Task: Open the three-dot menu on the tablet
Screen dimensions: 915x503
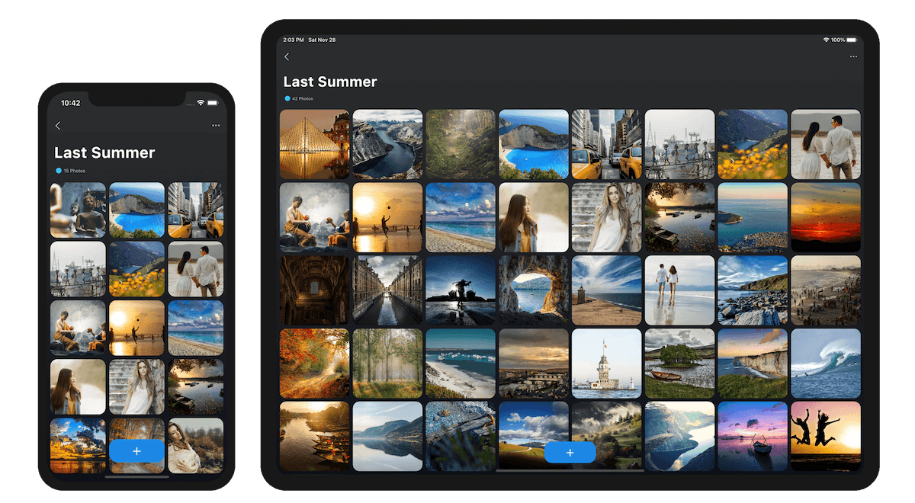Action: [853, 57]
